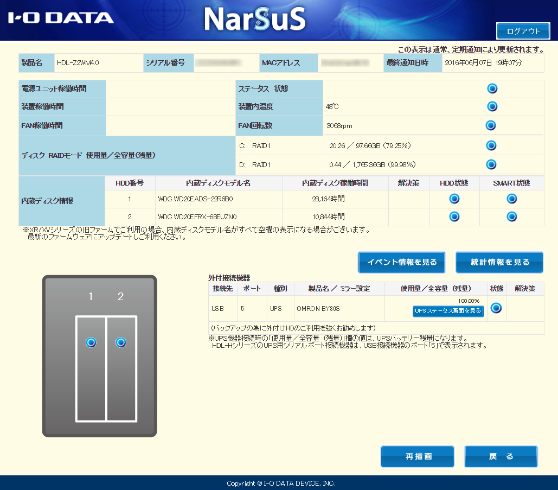Click drive bay 2 indicator on NAS diagram
The image size is (558, 490).
tap(120, 342)
